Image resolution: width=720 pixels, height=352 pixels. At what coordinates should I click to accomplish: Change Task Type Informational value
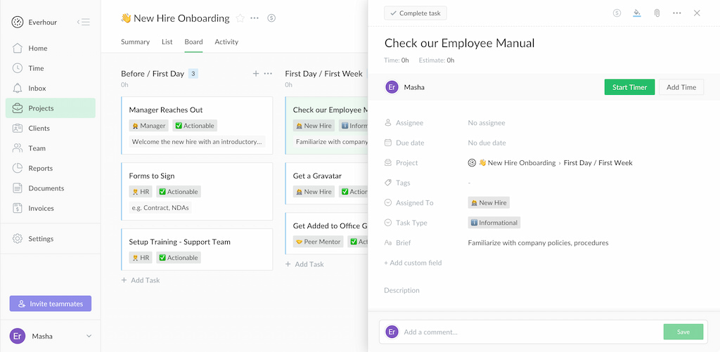coord(494,223)
